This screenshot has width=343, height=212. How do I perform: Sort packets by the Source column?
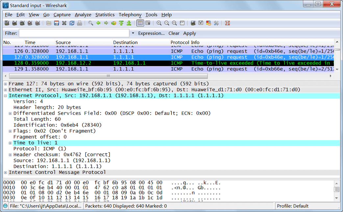pyautogui.click(x=83, y=42)
